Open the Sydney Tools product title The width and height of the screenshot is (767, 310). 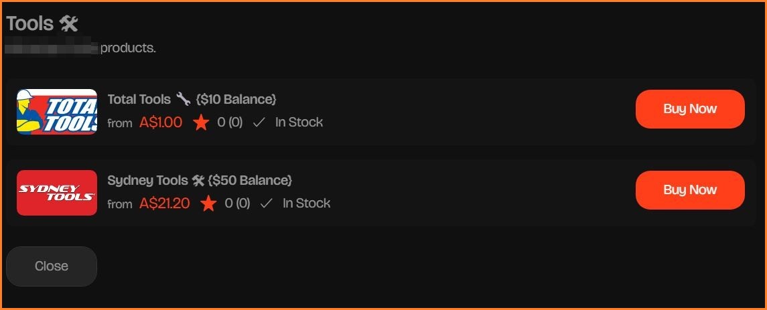(x=147, y=181)
